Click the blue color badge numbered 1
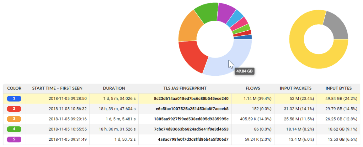The height and width of the screenshot is (147, 363). [x=14, y=99]
